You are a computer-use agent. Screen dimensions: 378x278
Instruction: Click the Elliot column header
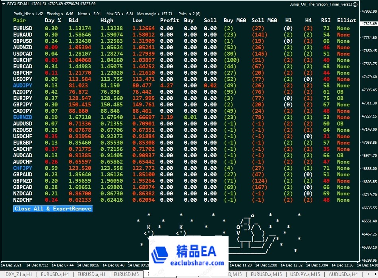(347, 20)
